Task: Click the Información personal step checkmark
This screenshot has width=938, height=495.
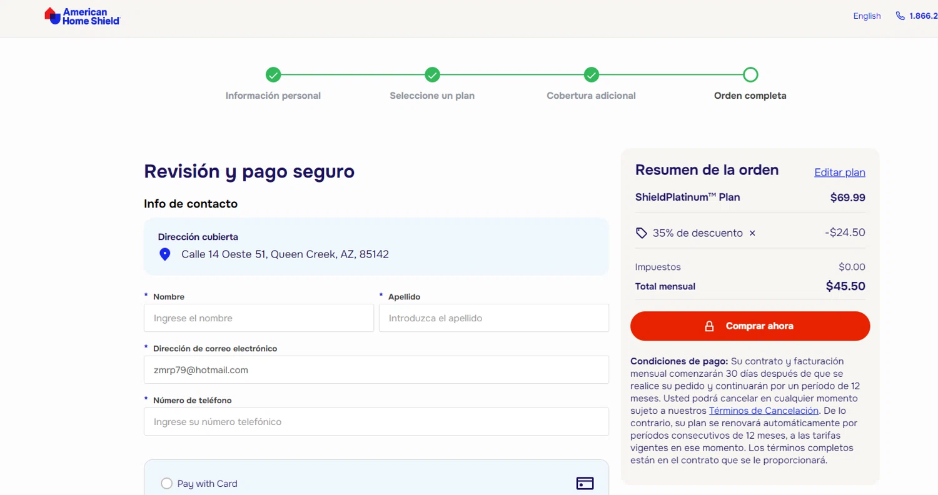Action: [273, 75]
